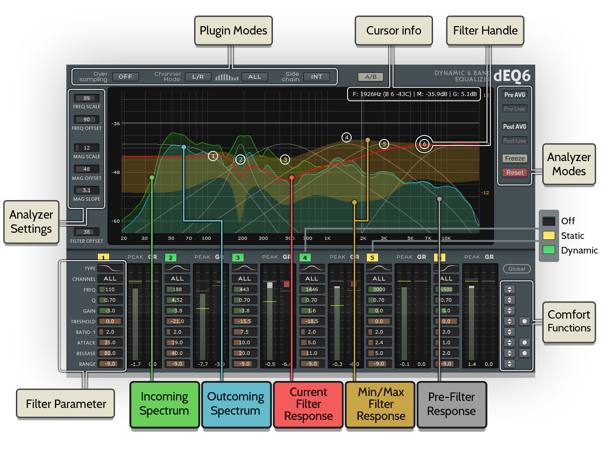This screenshot has width=602, height=450.
Task: Select band 1 filter type curve icon
Action: click(x=110, y=268)
